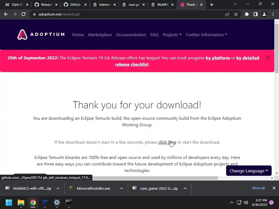
Task: Switch to the Internet Archive tab
Action: [x=102, y=5]
